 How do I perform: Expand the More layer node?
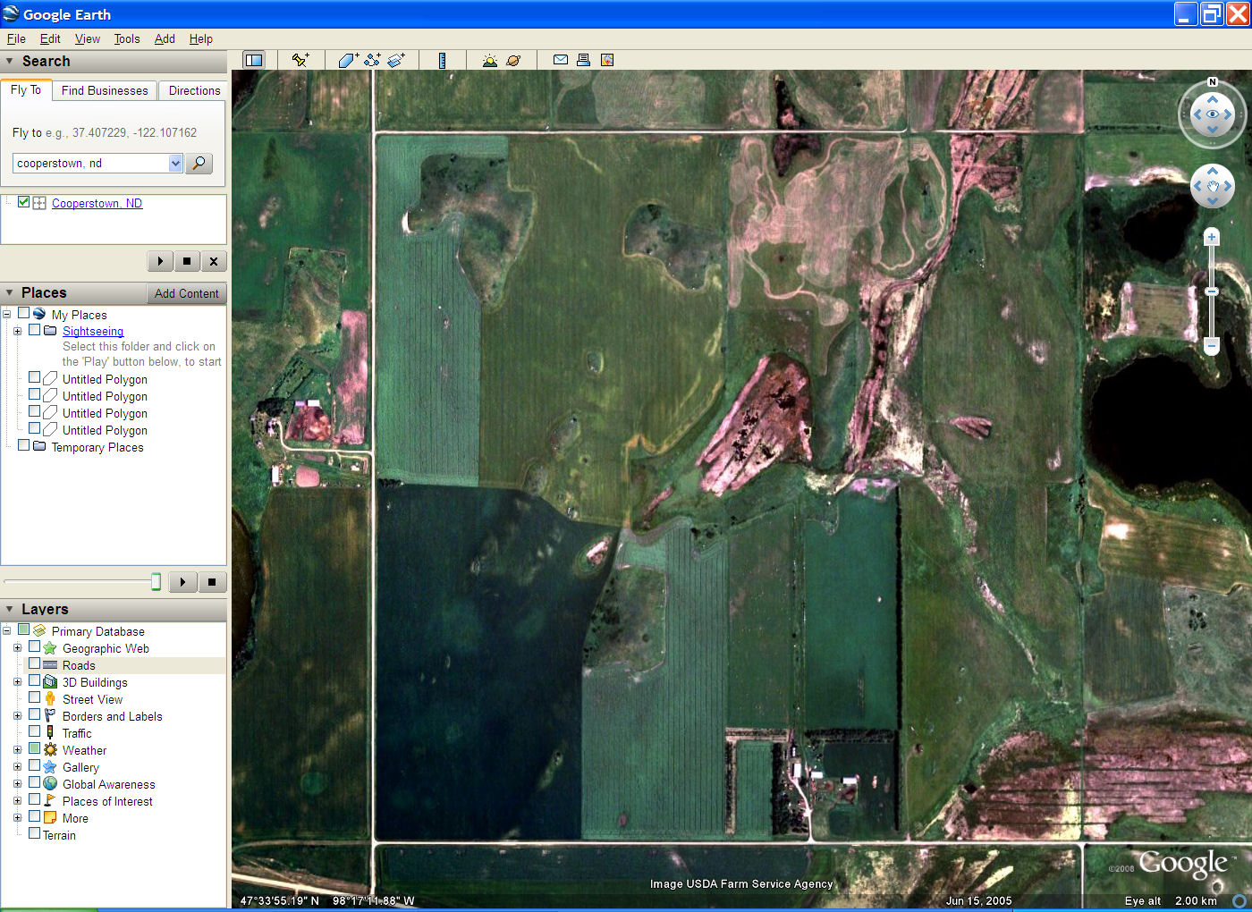(x=17, y=817)
